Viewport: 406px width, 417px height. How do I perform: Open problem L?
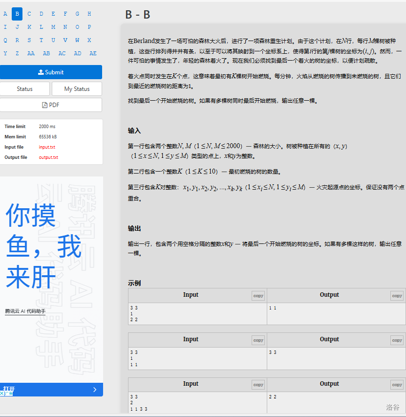tap(41, 27)
